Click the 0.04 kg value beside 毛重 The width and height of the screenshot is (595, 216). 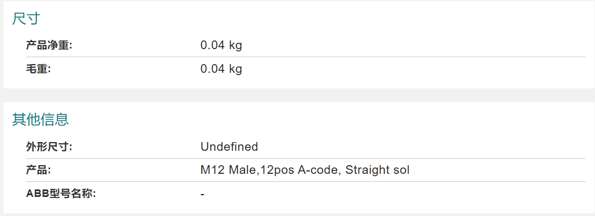coord(221,69)
